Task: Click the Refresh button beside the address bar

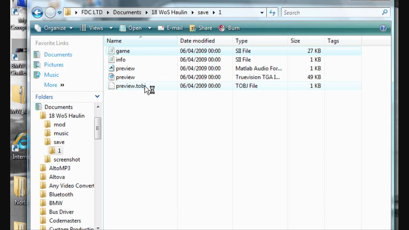Action: [272, 12]
